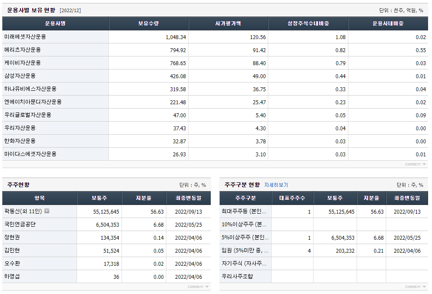This screenshot has height=294, width=432.
Task: Expand the 곽동신(외 11인) shareholder details icon
Action: 47,211
